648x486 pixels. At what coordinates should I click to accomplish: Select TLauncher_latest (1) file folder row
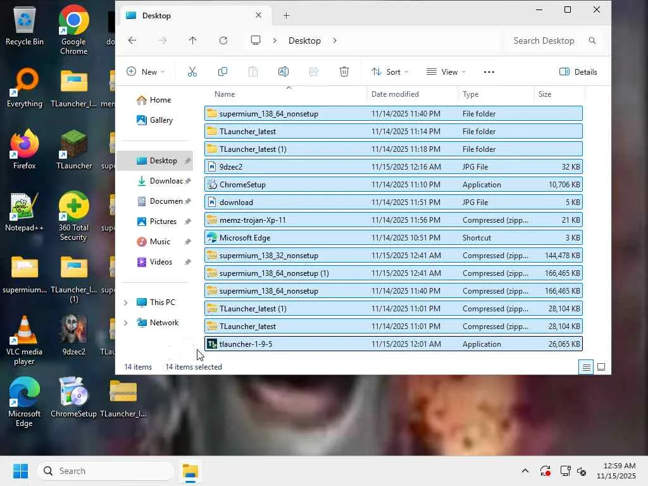pos(394,149)
